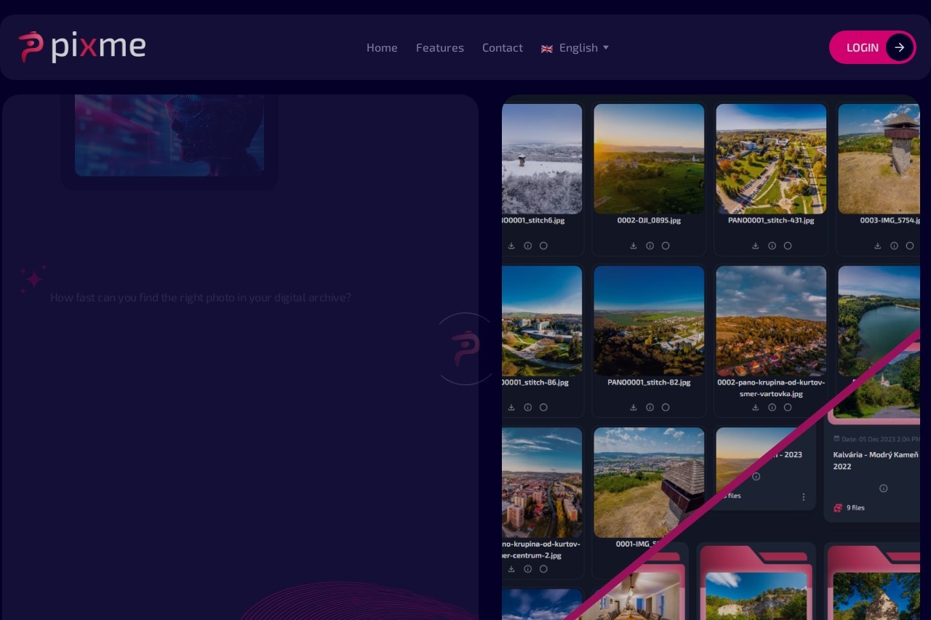Download the 0002-DJI_0895.jpg image

[634, 246]
